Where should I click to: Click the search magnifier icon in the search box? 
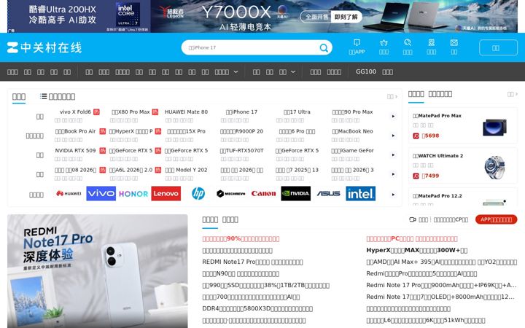tap(324, 48)
